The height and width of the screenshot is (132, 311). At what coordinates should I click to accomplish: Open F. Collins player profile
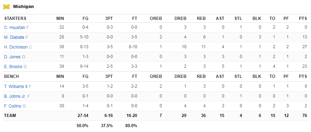pyautogui.click(x=13, y=106)
